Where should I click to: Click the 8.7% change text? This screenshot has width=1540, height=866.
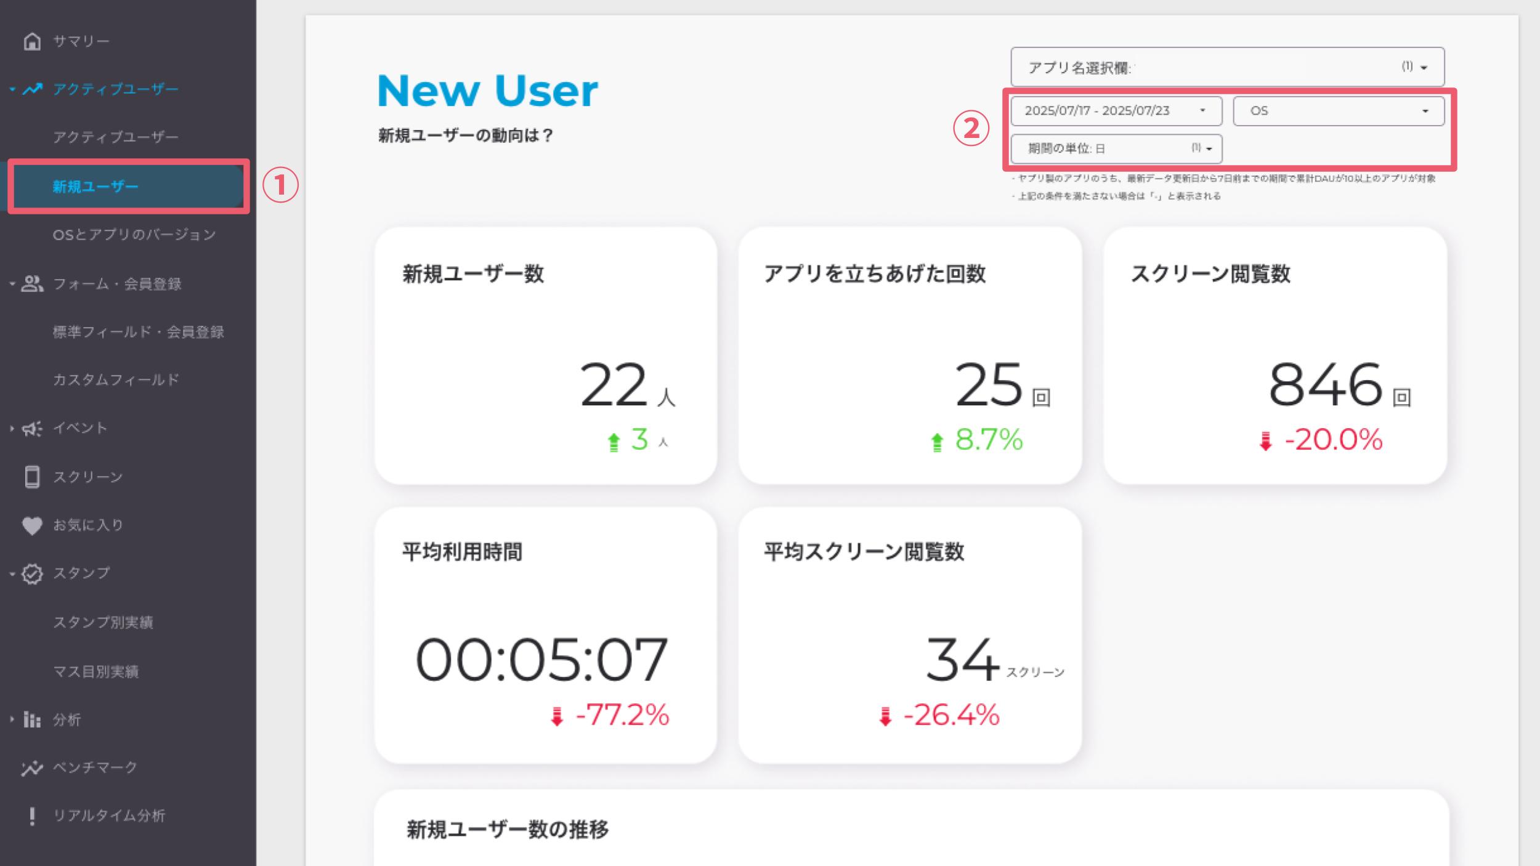click(989, 440)
